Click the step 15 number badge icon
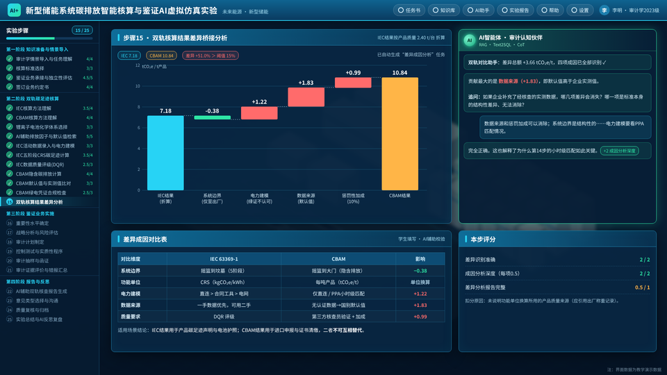Viewport: 667px width, 375px height. (x=9, y=202)
